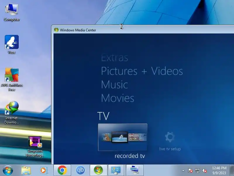Select Extras in Media Center menu

(115, 57)
